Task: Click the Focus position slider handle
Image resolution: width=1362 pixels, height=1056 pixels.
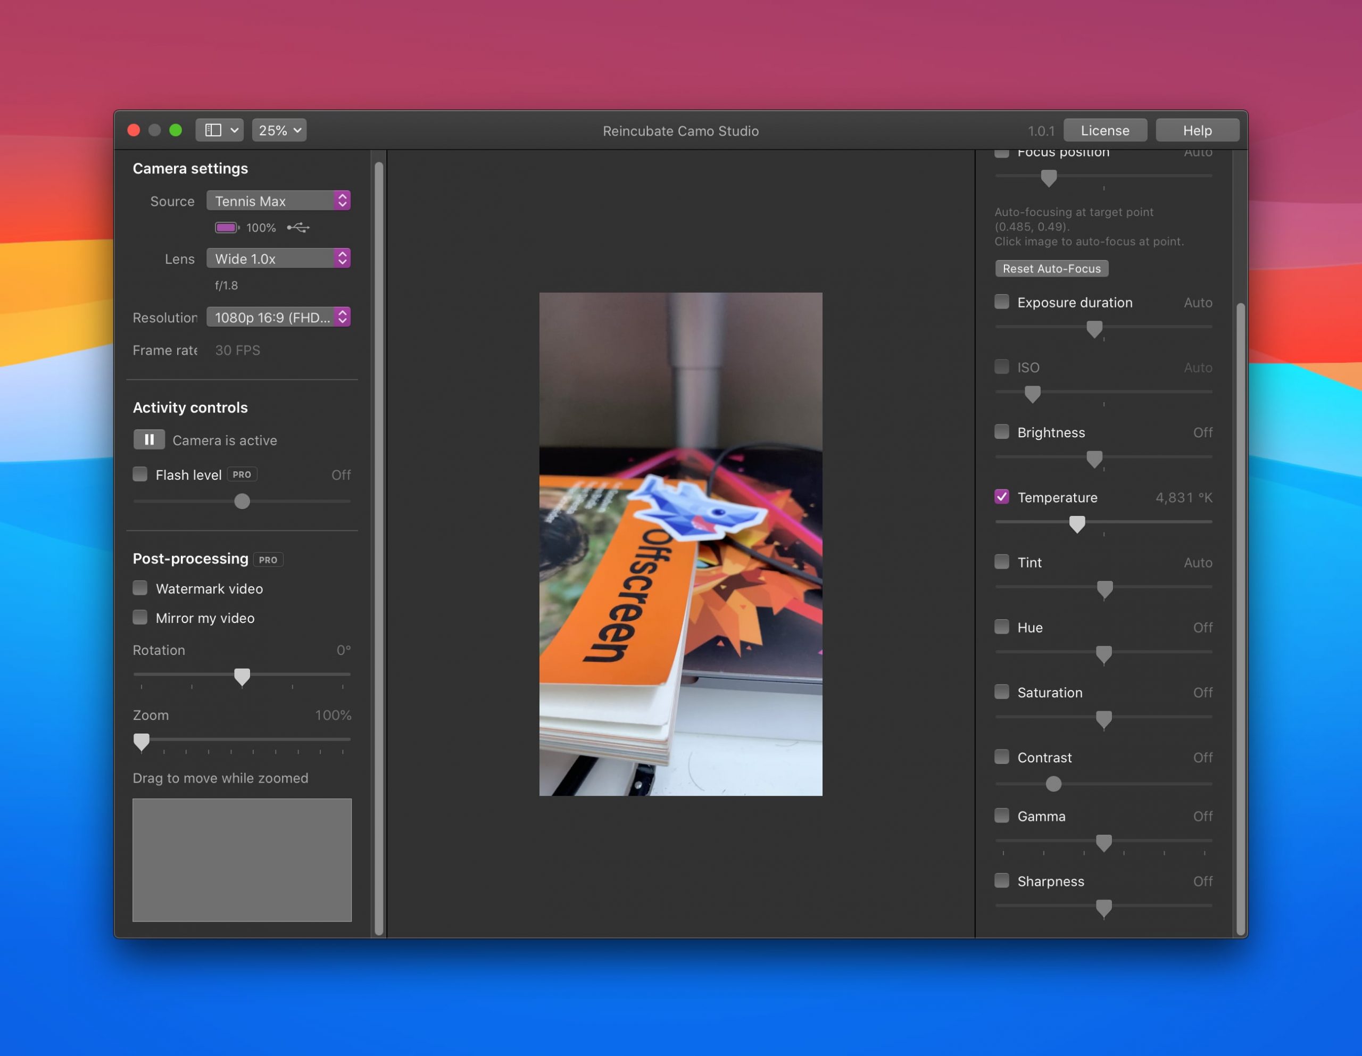Action: [x=1049, y=178]
